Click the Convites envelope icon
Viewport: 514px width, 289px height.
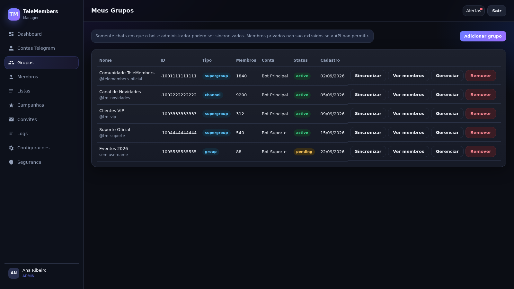pos(11,119)
